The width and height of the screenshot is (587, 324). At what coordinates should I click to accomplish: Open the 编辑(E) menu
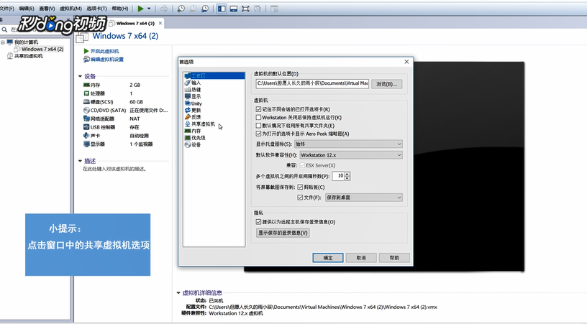[26, 8]
